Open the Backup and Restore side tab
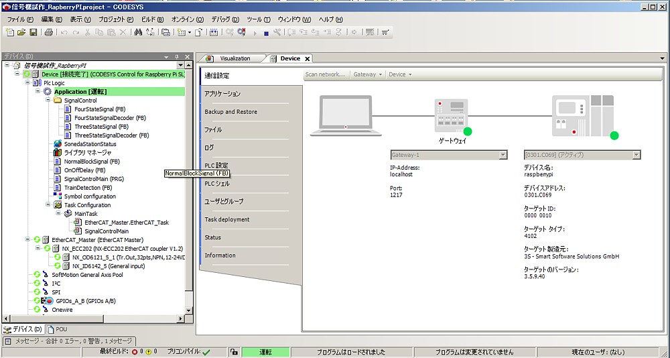Screen dimensions: 670x358 tap(230, 112)
